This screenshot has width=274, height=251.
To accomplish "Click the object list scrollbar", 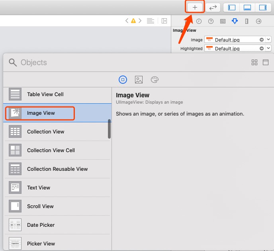I will pos(110,129).
